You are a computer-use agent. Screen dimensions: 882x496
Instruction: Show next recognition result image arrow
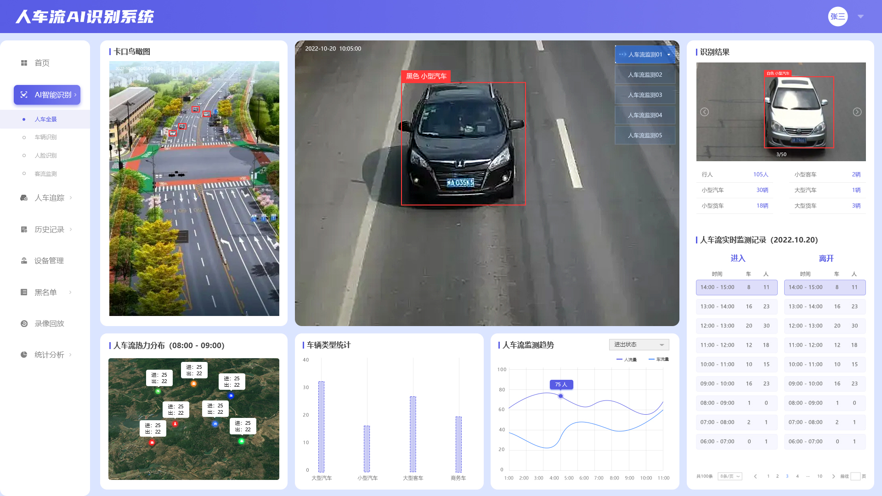click(x=857, y=112)
